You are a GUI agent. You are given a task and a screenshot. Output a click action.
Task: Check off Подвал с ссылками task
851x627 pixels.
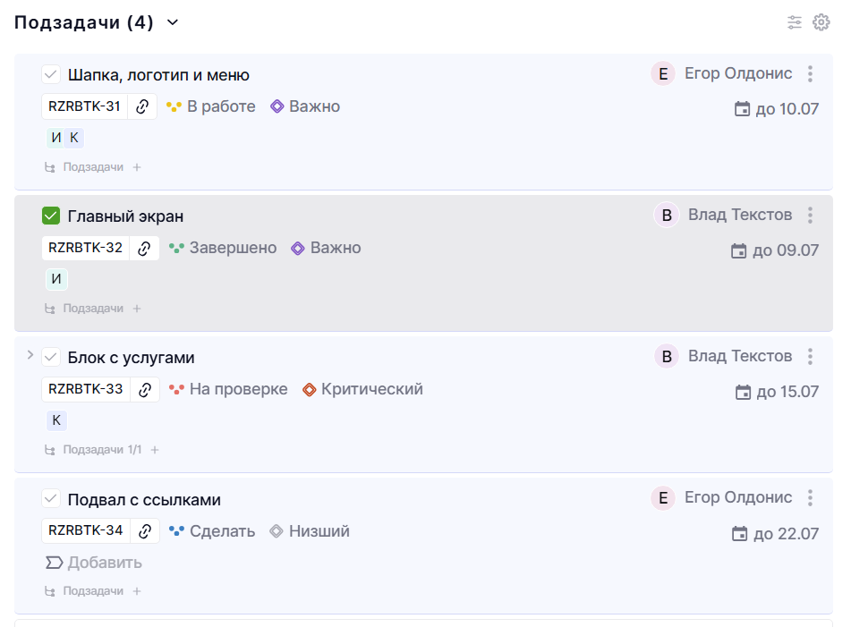click(51, 498)
